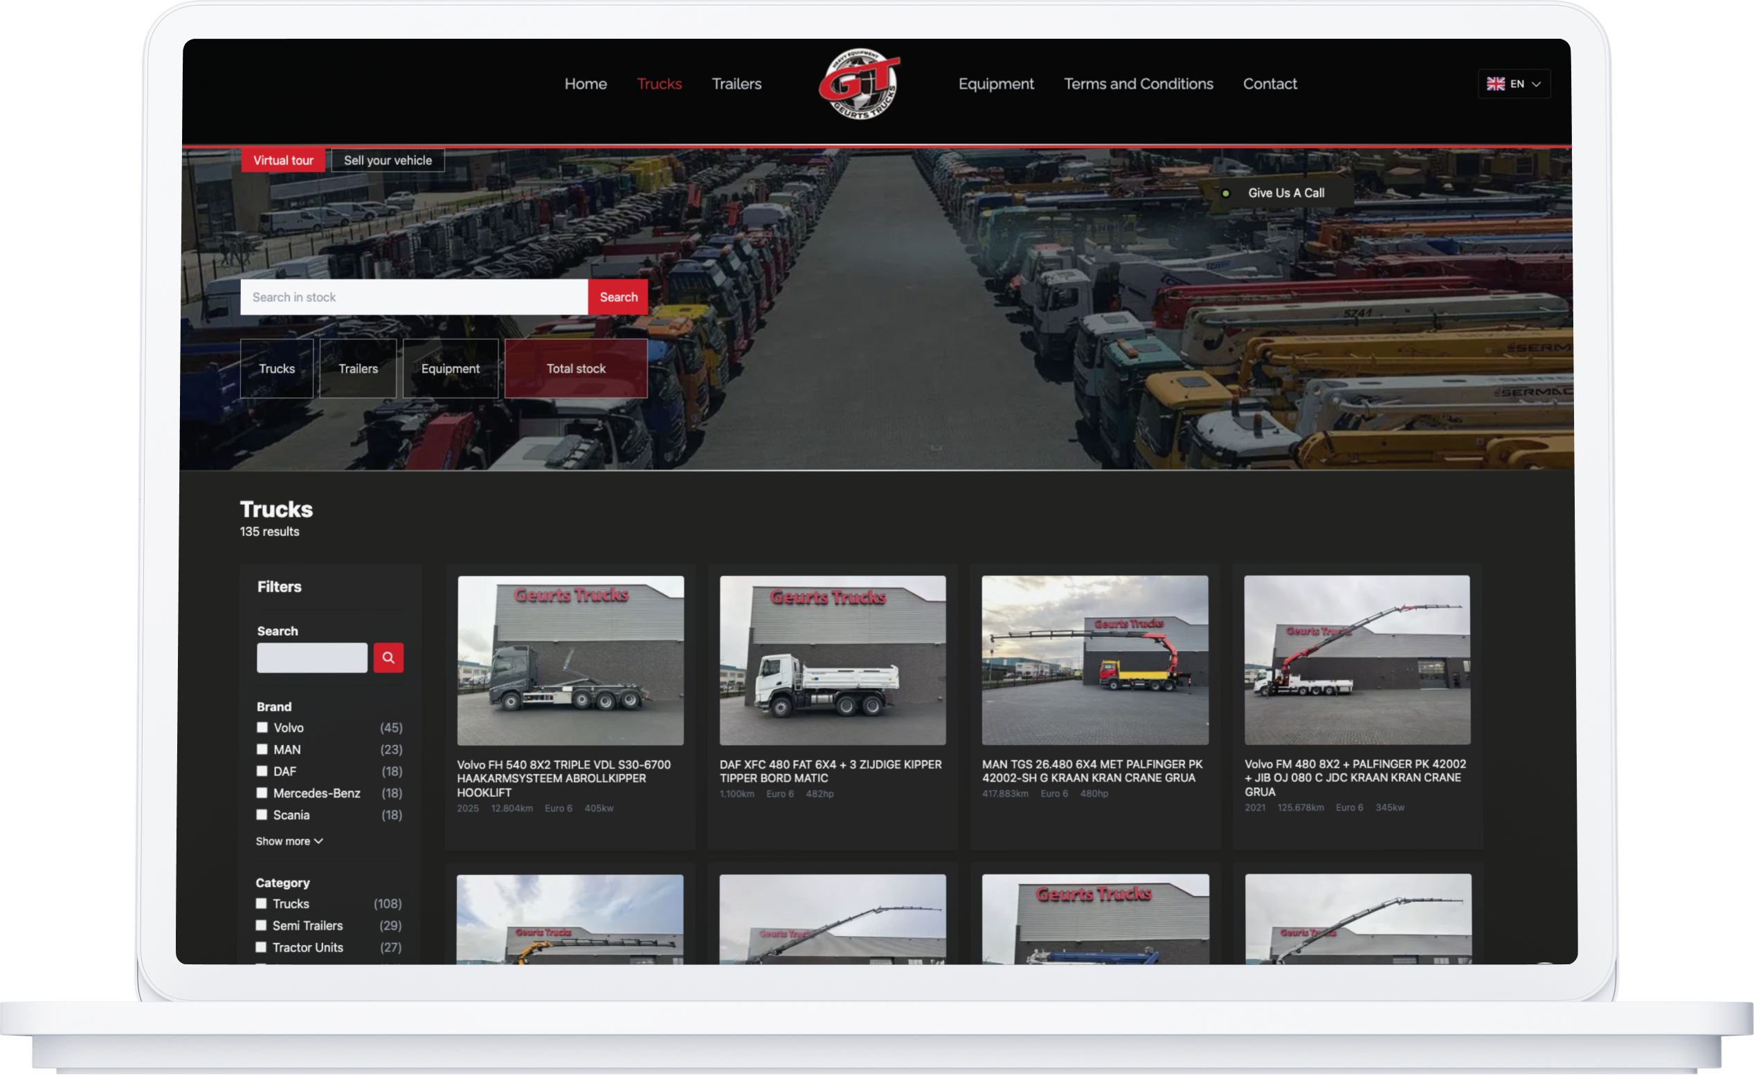Focus the Search in stock field
The width and height of the screenshot is (1754, 1075).
click(415, 297)
